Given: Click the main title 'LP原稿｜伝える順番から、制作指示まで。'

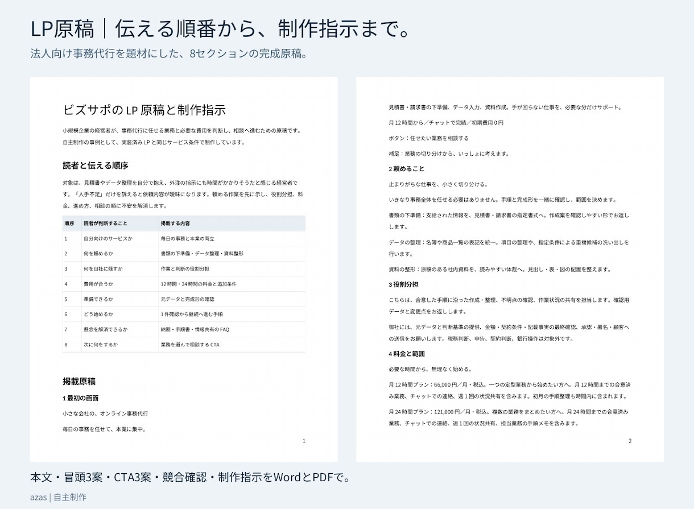Looking at the screenshot, I should tap(221, 28).
